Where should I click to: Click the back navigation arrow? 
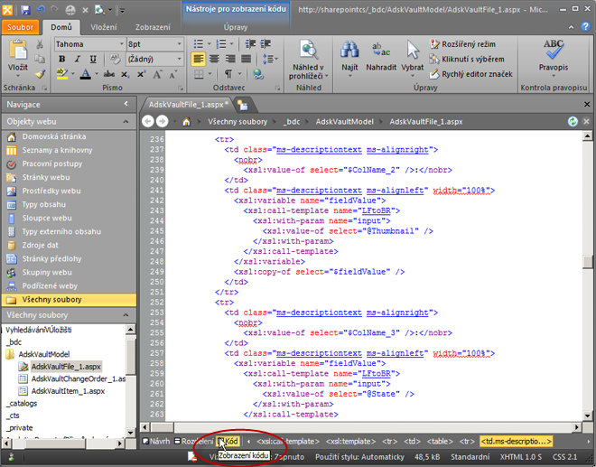[x=148, y=122]
